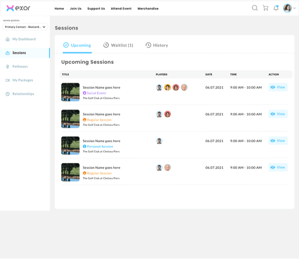Image resolution: width=299 pixels, height=259 pixels.
Task: View the Social Event session
Action: point(278,87)
